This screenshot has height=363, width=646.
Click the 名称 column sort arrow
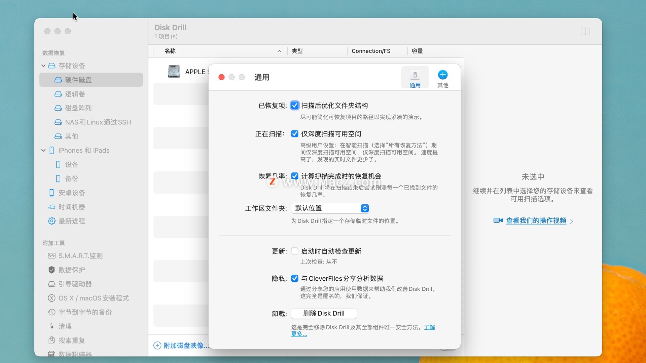click(279, 51)
